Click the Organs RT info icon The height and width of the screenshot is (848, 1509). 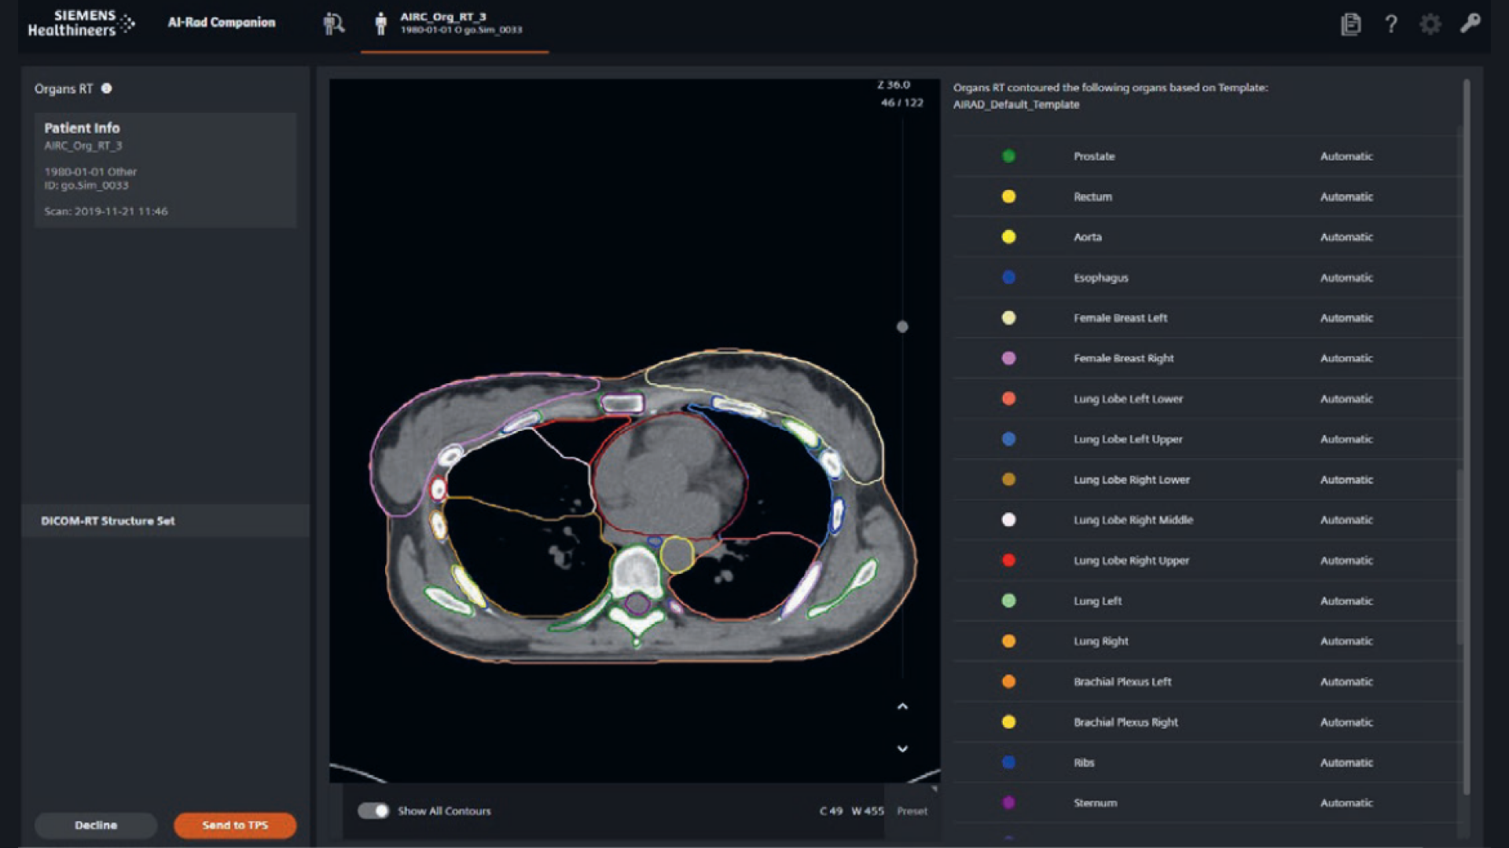point(107,89)
